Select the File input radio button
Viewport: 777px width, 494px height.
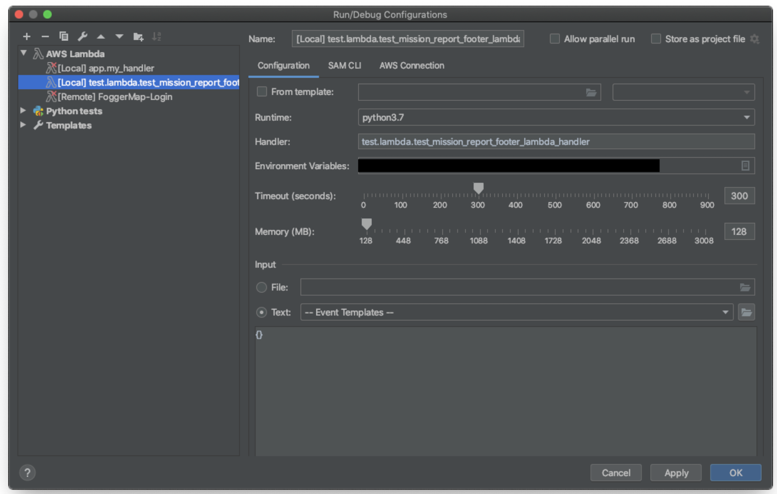pyautogui.click(x=261, y=287)
